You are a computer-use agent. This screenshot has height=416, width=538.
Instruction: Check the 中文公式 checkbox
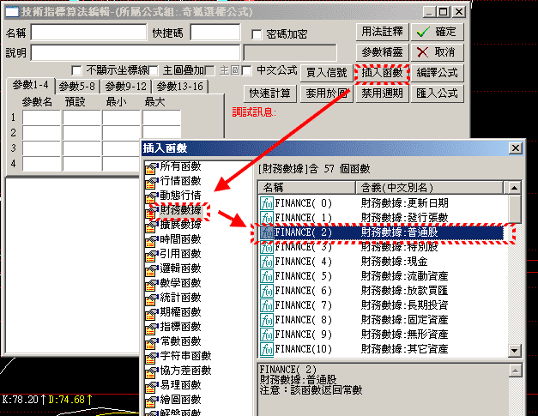(247, 70)
